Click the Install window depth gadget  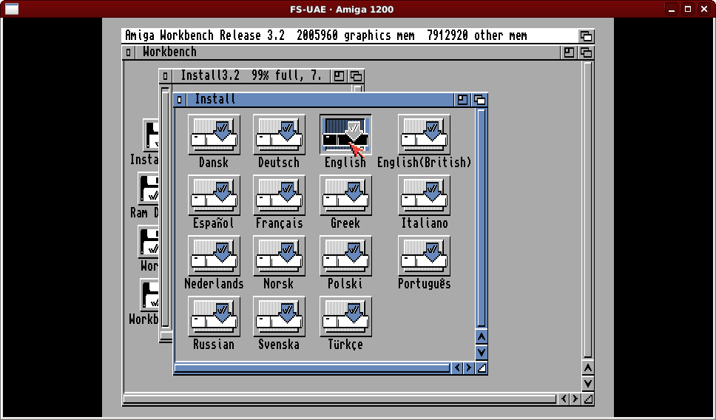[479, 100]
